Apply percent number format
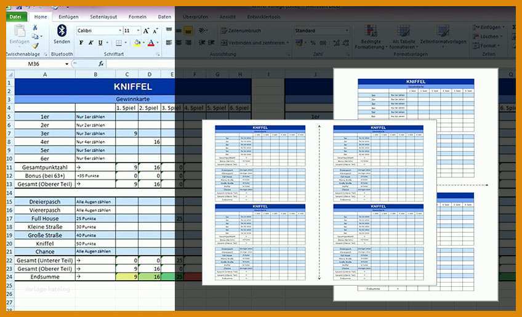Viewport: 522px width, 317px height. click(x=313, y=43)
